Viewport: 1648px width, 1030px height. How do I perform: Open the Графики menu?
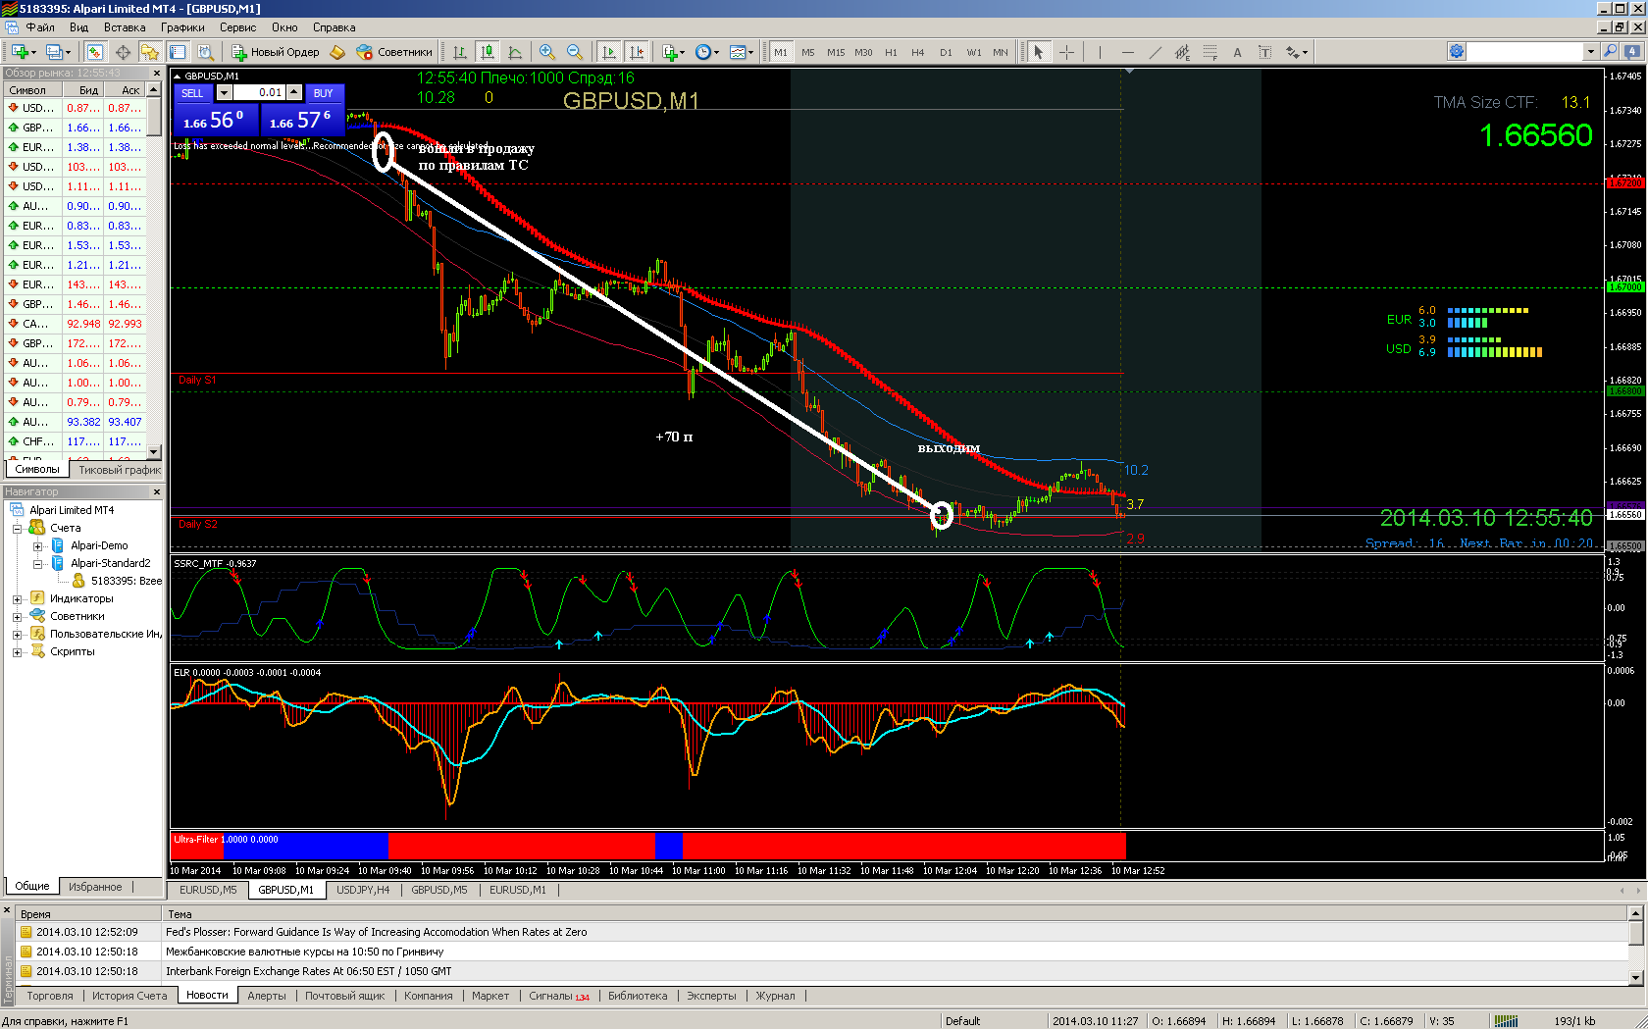click(x=182, y=27)
